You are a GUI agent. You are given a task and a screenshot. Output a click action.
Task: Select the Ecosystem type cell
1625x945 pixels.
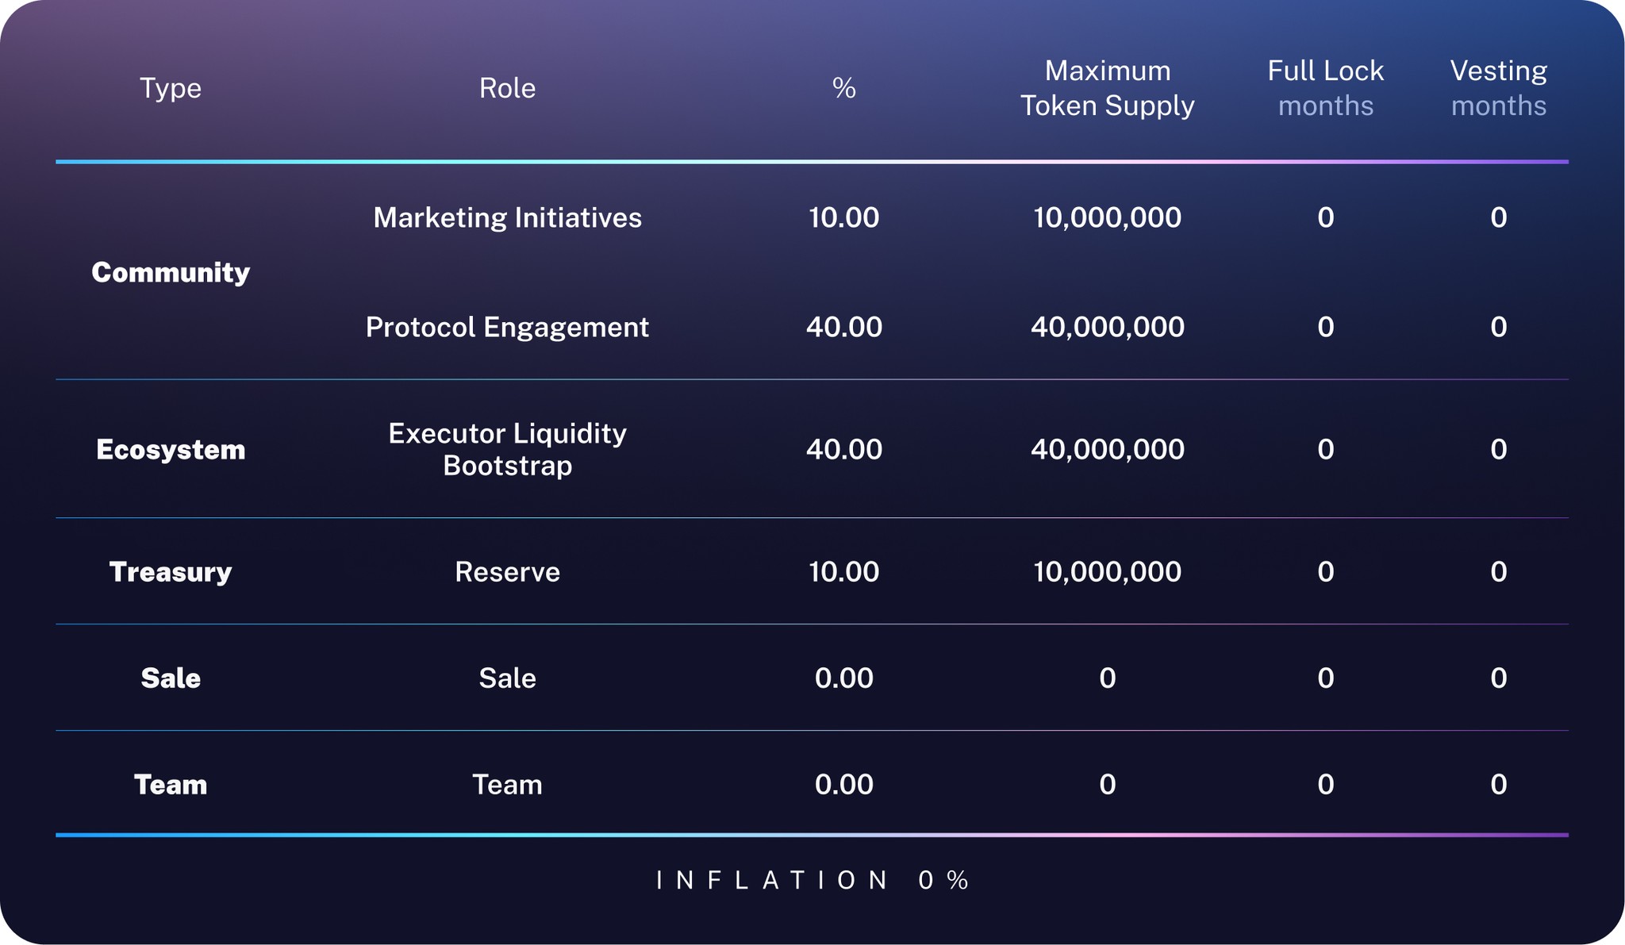pos(171,450)
